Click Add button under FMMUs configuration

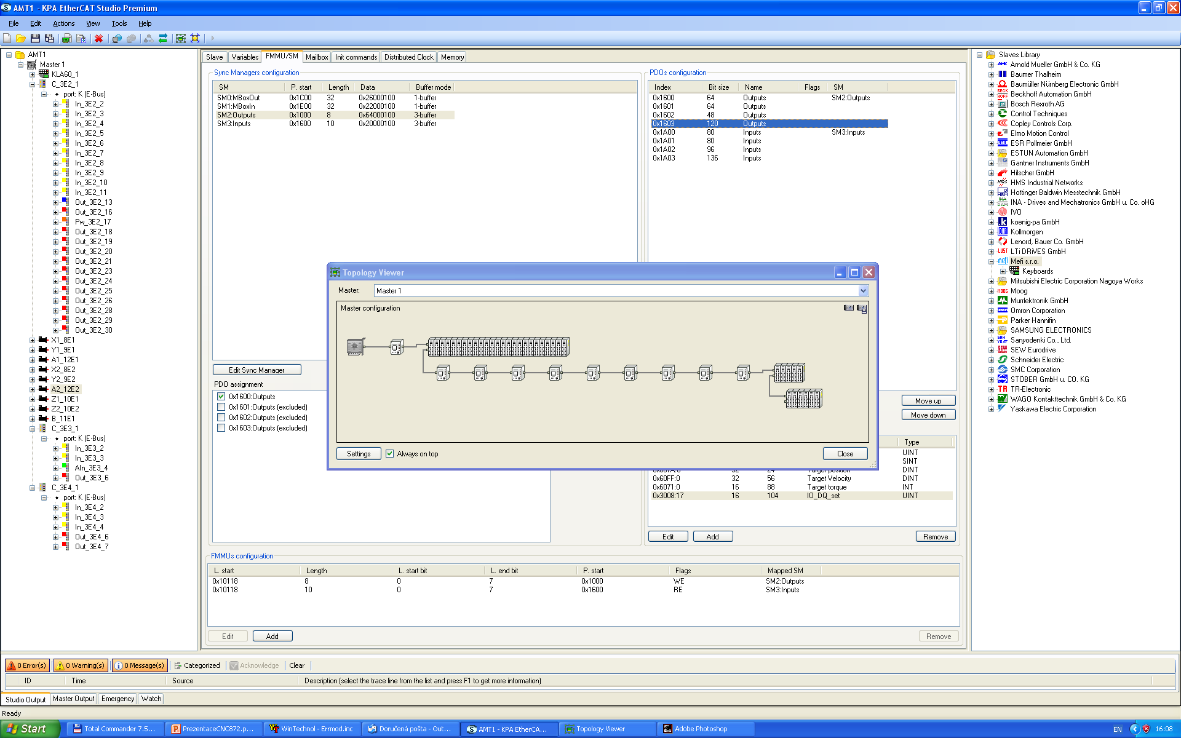click(272, 636)
